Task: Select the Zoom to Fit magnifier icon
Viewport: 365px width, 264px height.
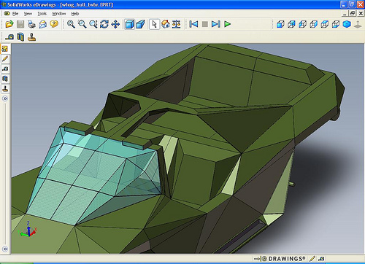Action: [71, 24]
